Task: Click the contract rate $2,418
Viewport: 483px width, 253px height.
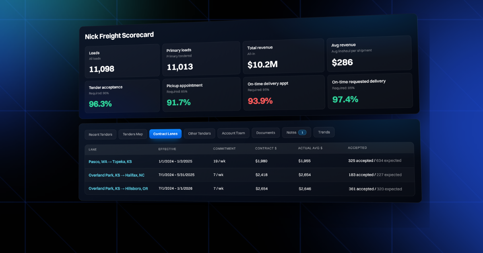Action: (261, 175)
